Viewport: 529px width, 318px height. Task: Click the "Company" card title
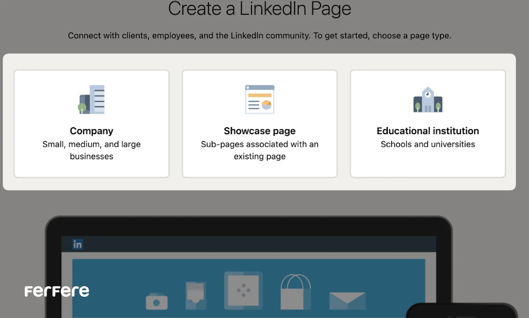coord(92,131)
